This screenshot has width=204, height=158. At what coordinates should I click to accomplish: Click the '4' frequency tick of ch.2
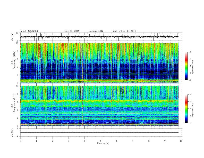18,110
